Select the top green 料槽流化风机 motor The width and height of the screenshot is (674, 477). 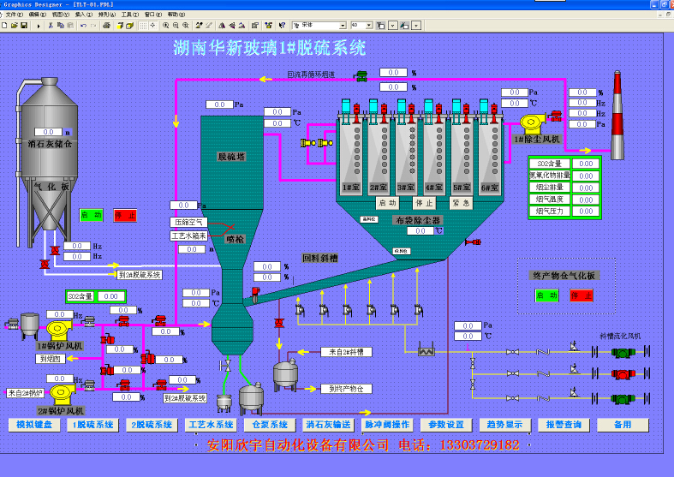tap(623, 352)
